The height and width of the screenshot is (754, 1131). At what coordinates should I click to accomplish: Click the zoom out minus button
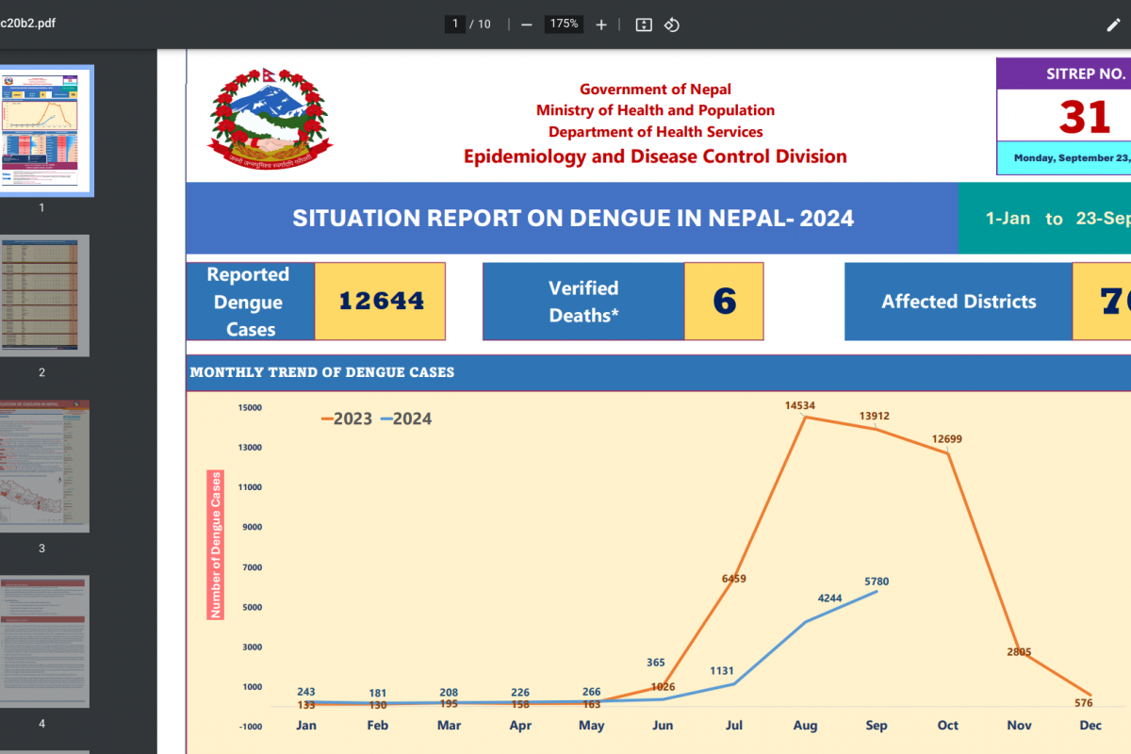click(x=527, y=25)
